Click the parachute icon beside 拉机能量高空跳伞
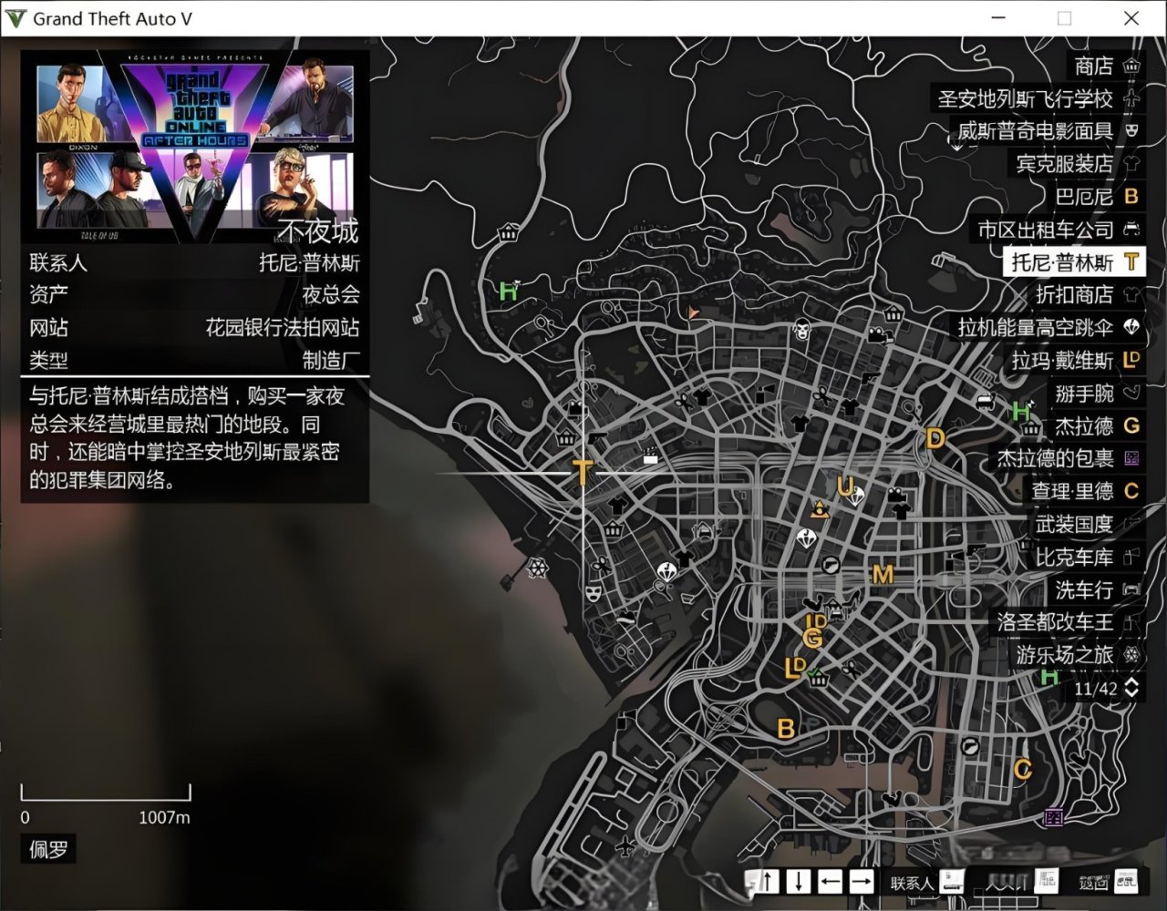 coord(1131,327)
